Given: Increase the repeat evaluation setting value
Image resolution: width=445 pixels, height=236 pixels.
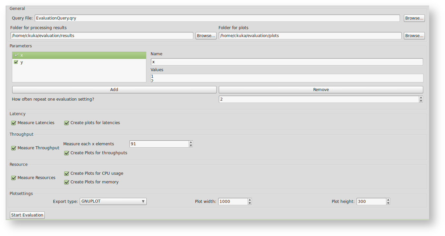Looking at the screenshot, I should click(x=421, y=98).
